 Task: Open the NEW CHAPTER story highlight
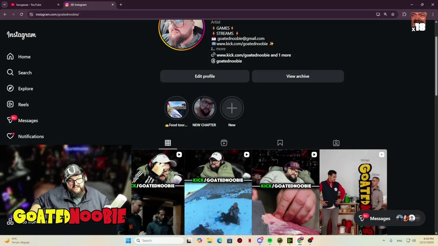[x=204, y=108]
